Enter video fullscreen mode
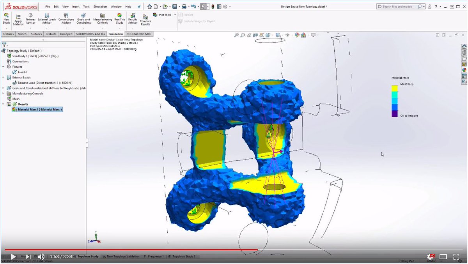Image resolution: width=468 pixels, height=264 pixels. [456, 257]
